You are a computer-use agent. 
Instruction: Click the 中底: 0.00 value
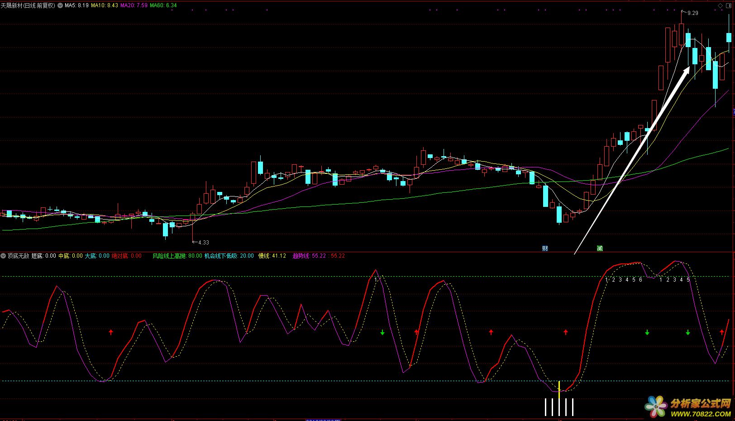(x=71, y=256)
